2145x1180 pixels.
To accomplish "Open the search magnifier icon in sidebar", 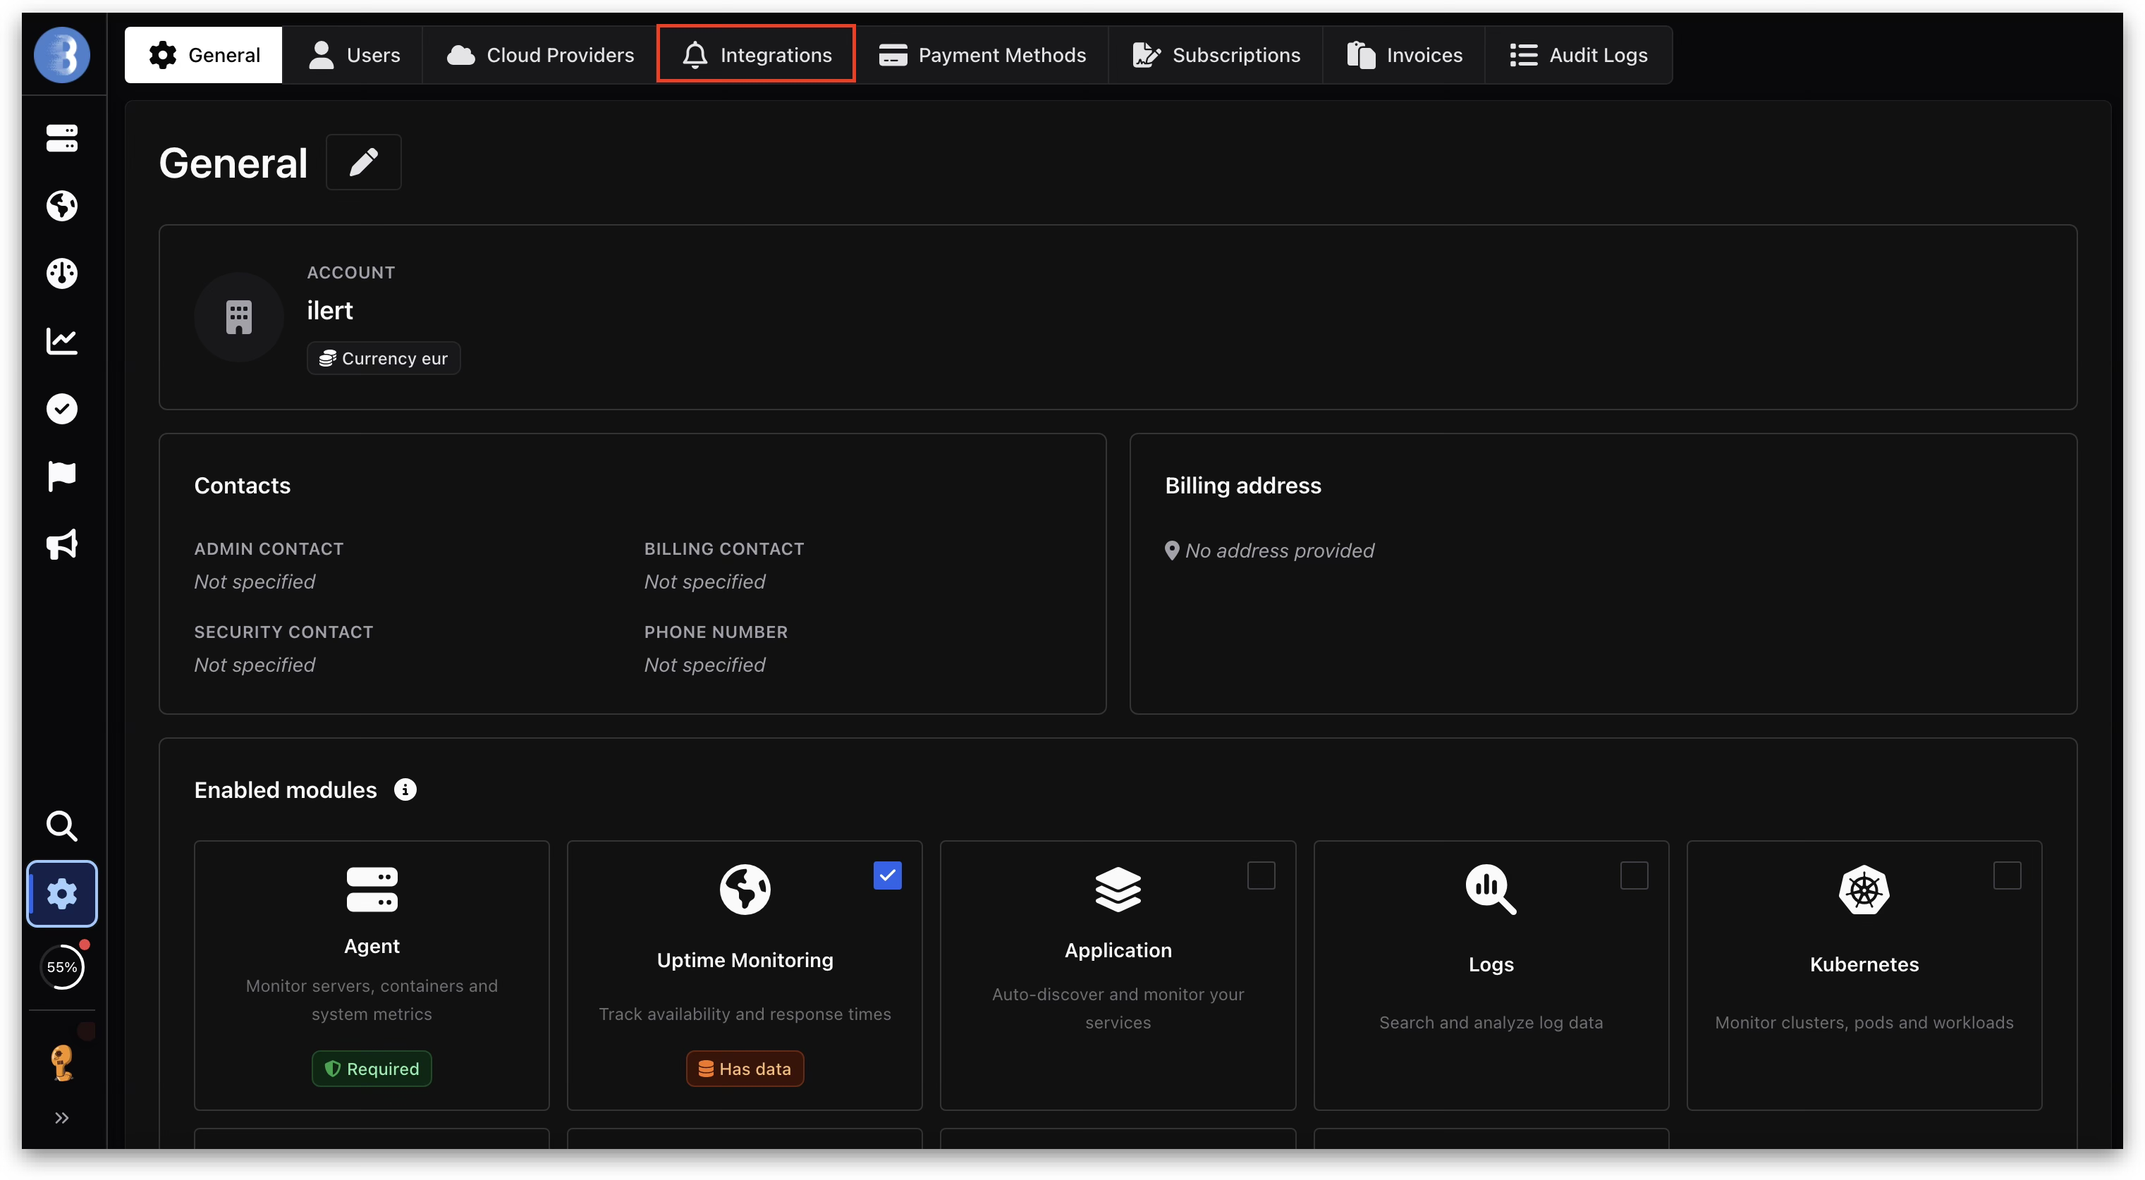I will click(61, 825).
